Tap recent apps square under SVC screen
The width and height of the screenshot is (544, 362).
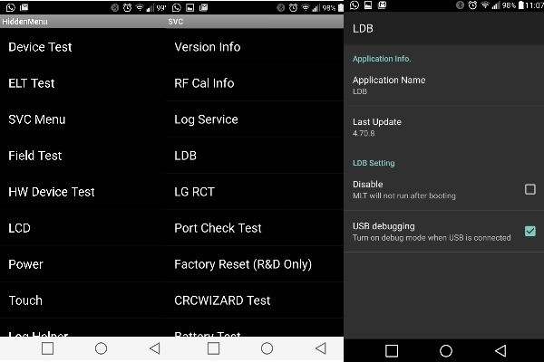[x=213, y=348]
